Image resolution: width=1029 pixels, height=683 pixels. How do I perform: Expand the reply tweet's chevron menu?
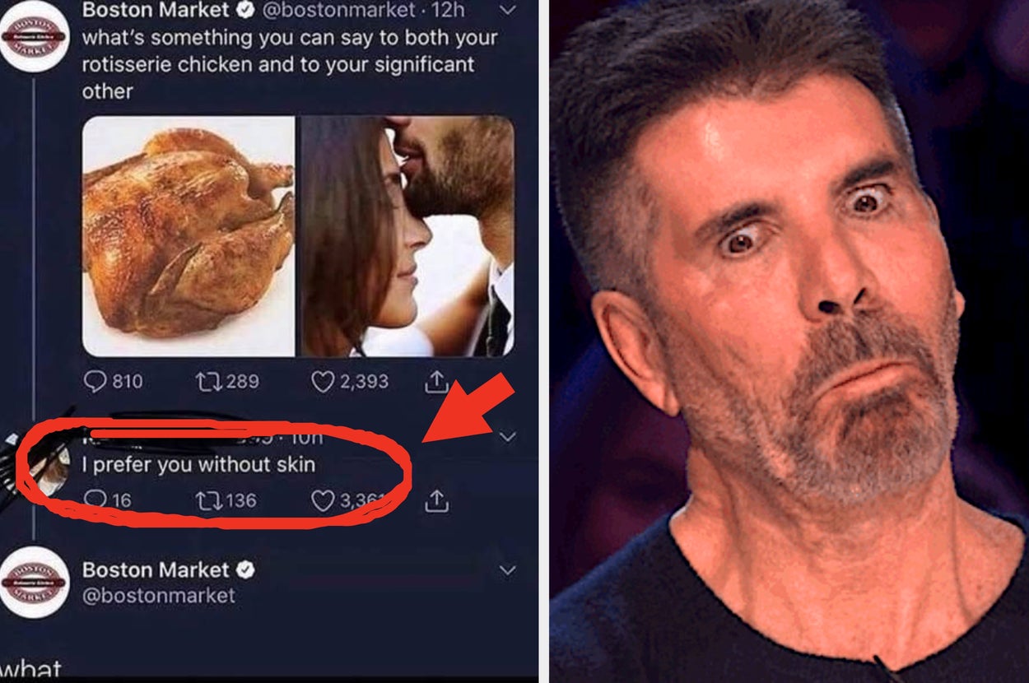pos(508,437)
